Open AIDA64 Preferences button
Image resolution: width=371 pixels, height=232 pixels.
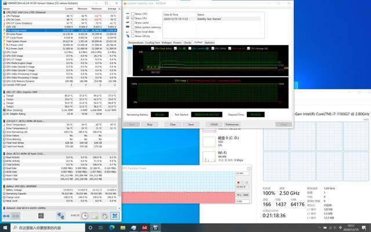pos(232,125)
